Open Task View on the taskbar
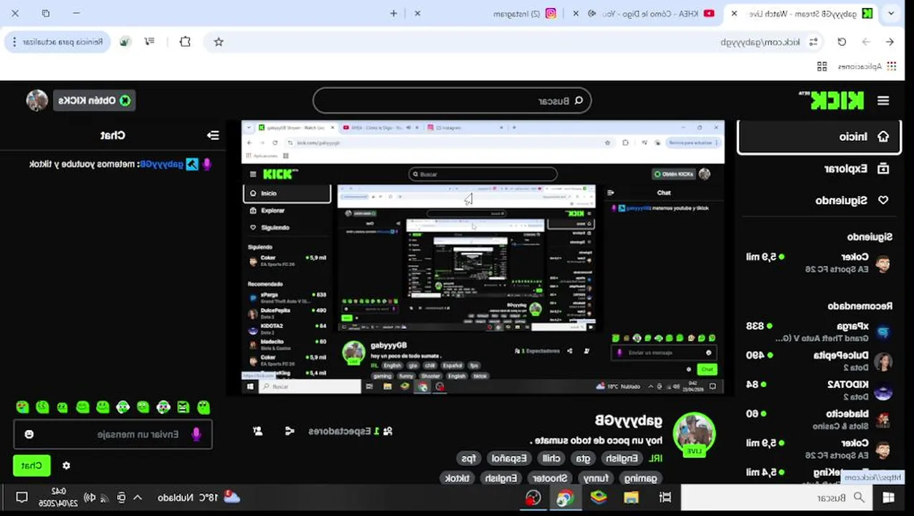 click(x=665, y=497)
